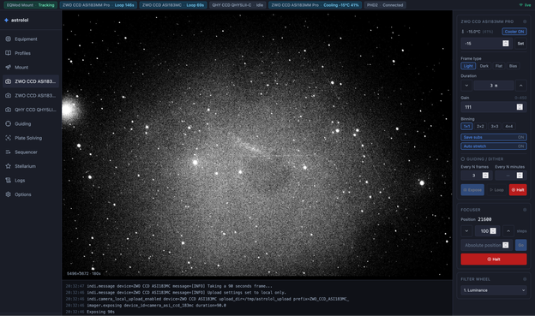535x316 pixels.
Task: Halt the focuser movement
Action: tap(494, 259)
